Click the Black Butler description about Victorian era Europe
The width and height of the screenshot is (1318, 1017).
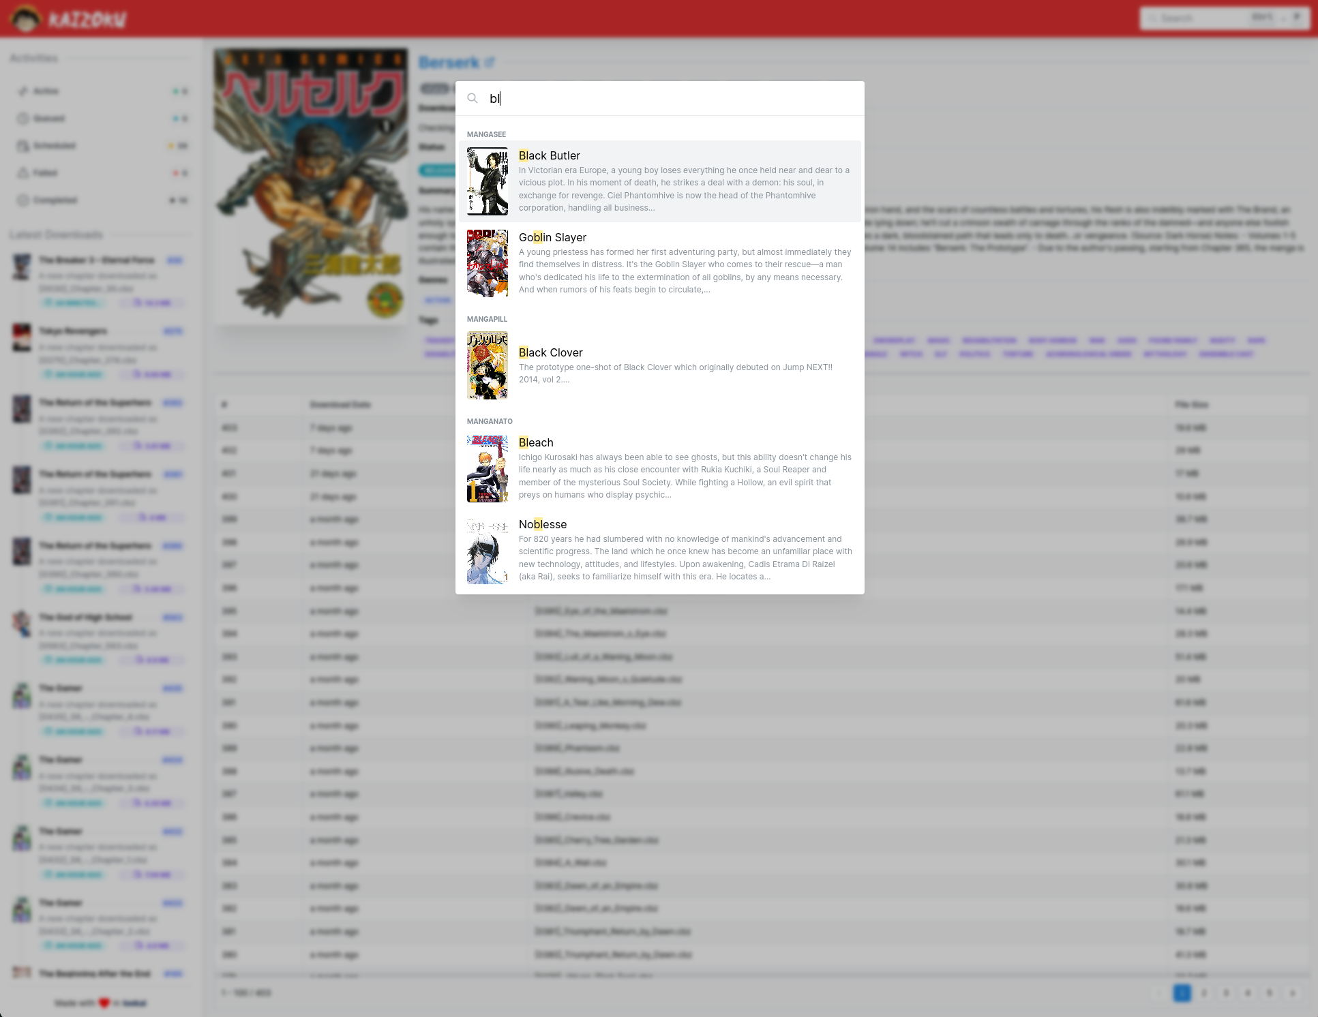pos(685,189)
